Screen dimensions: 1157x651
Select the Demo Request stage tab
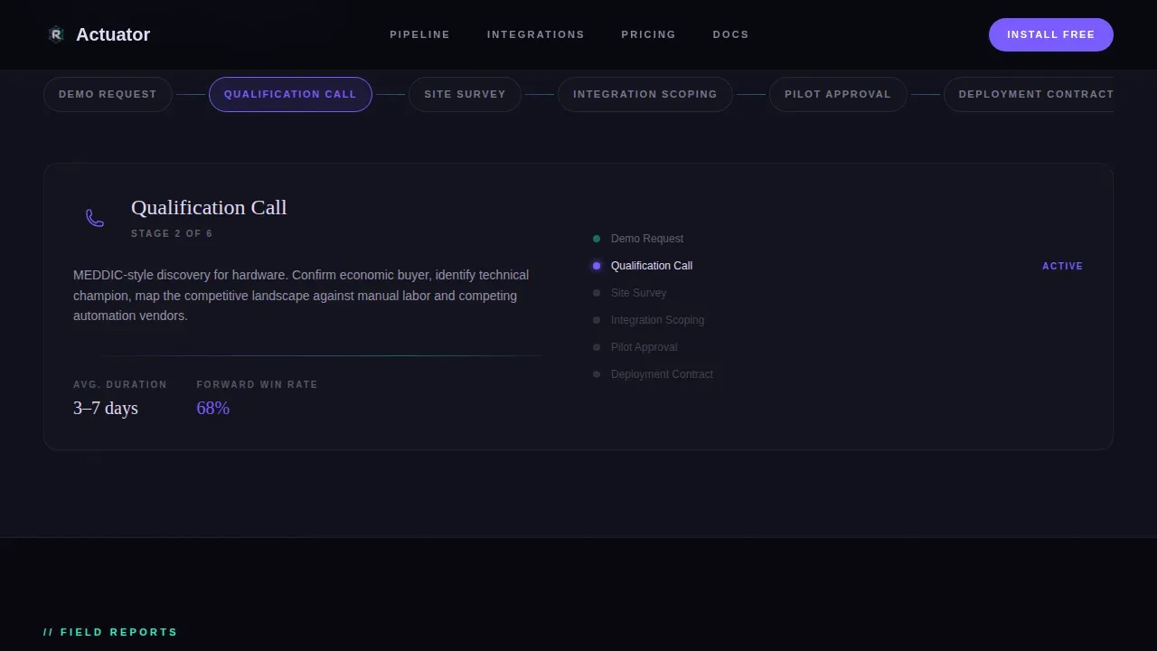[108, 94]
